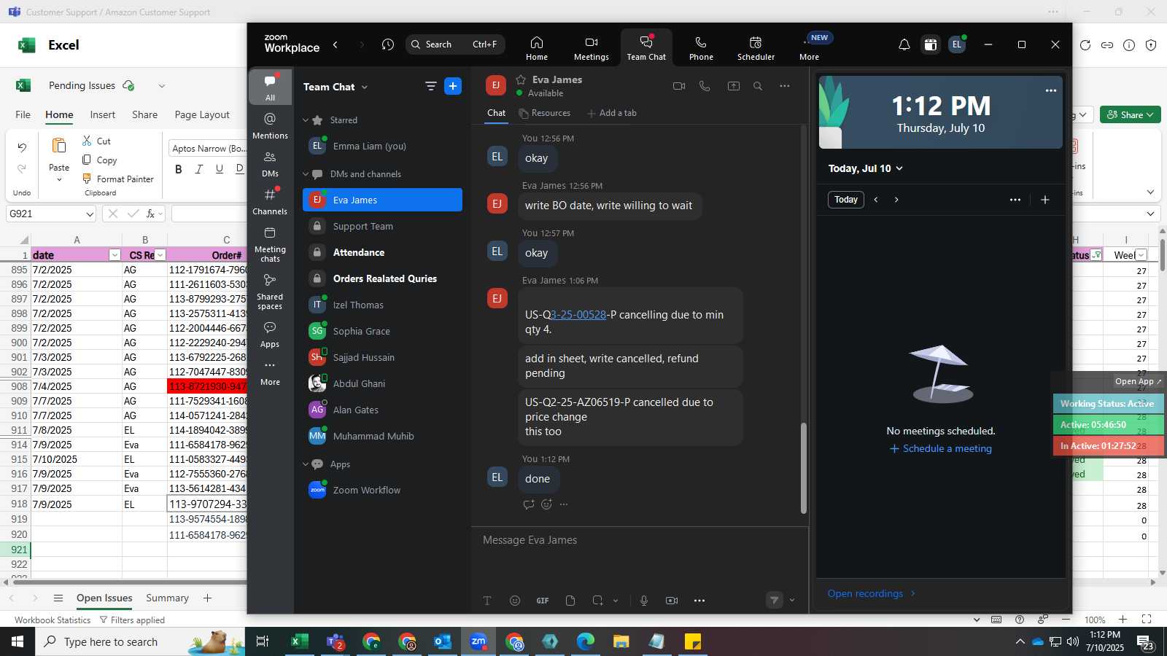Collapse Starred section
Screen dimensions: 1167x656
point(306,120)
